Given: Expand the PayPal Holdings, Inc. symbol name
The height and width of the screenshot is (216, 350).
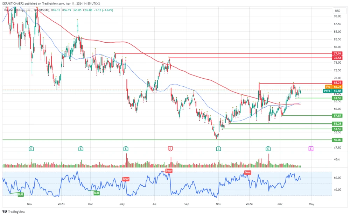Looking at the screenshot, I should (17, 10).
